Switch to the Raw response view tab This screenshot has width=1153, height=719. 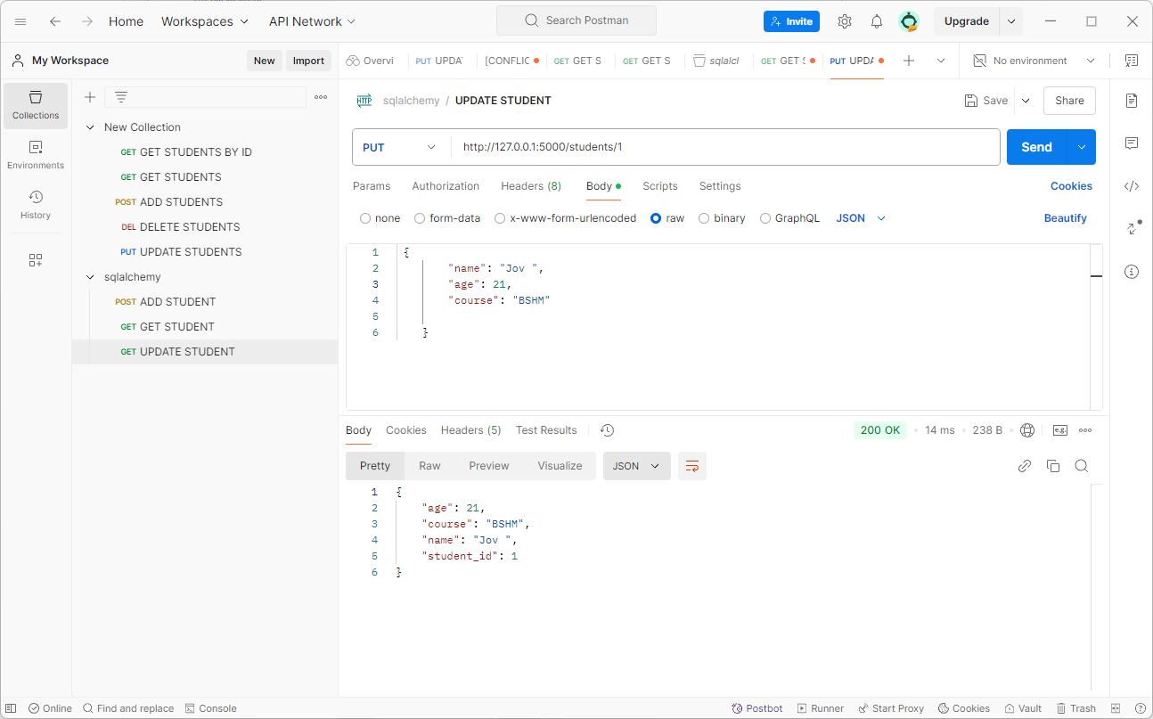pyautogui.click(x=429, y=466)
